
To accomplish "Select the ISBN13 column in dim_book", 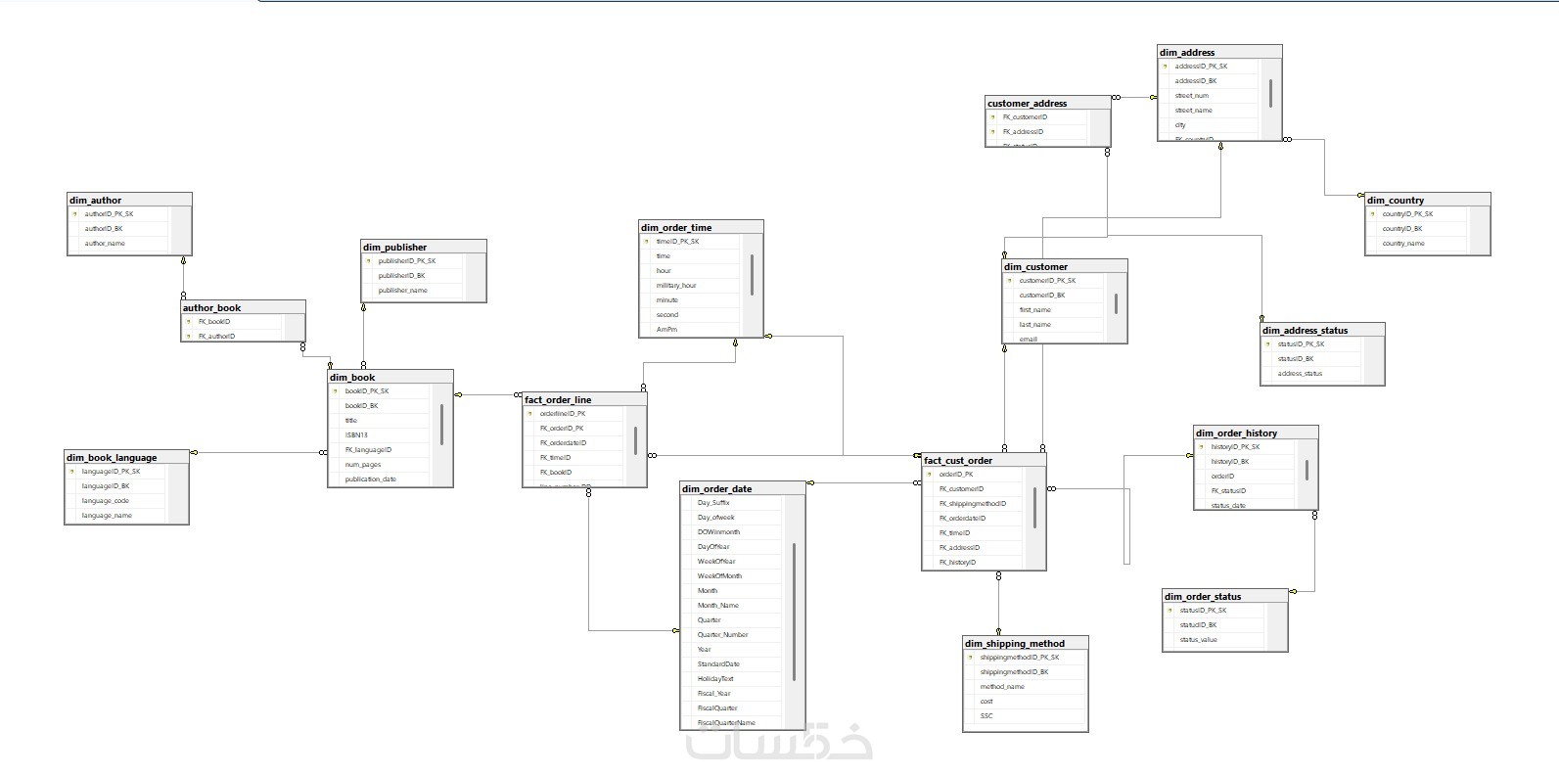I will [x=379, y=435].
